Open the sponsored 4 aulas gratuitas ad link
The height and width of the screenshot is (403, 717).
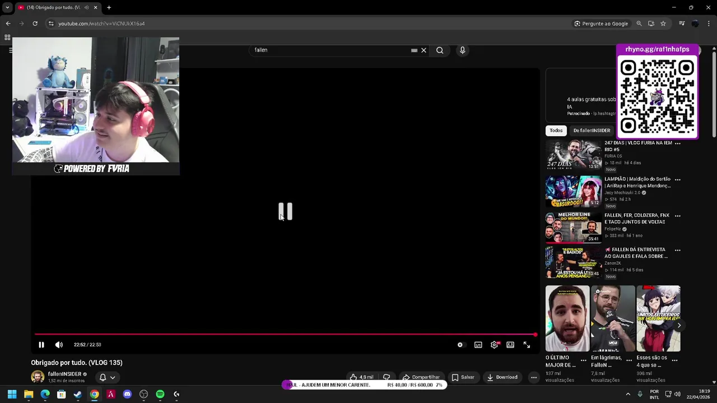tap(591, 102)
